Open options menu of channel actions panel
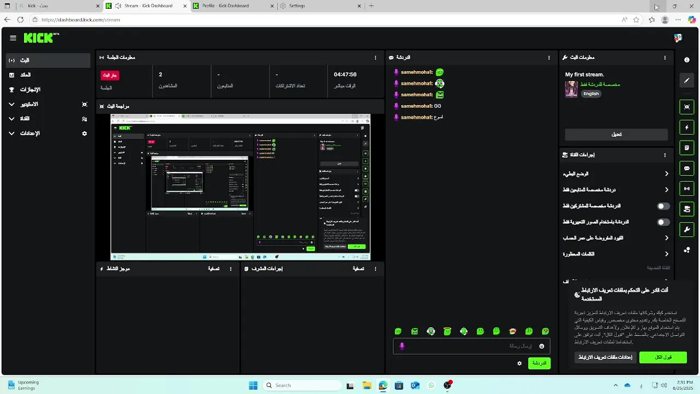The height and width of the screenshot is (394, 700). 665,155
